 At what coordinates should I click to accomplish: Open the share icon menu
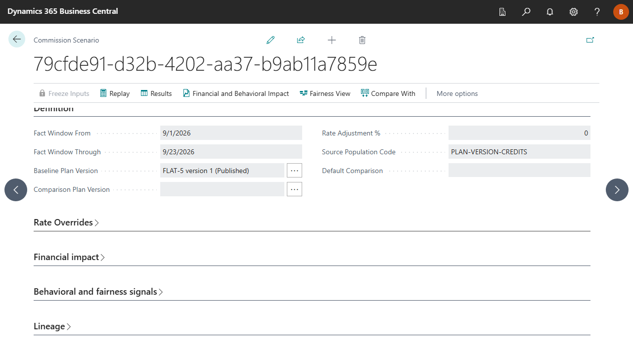point(301,40)
